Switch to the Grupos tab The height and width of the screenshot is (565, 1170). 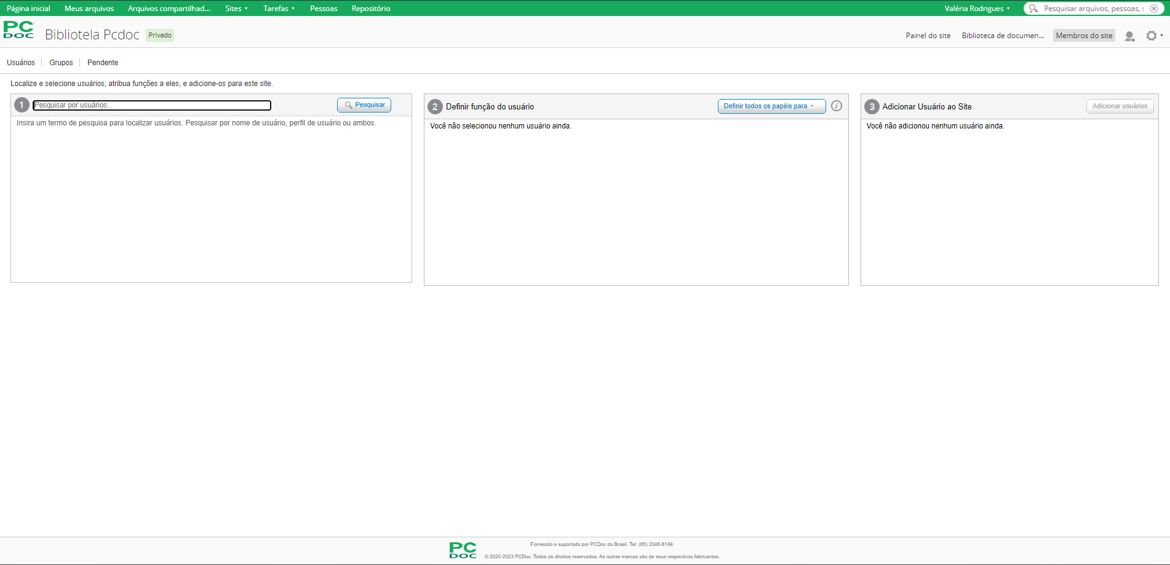click(x=61, y=63)
